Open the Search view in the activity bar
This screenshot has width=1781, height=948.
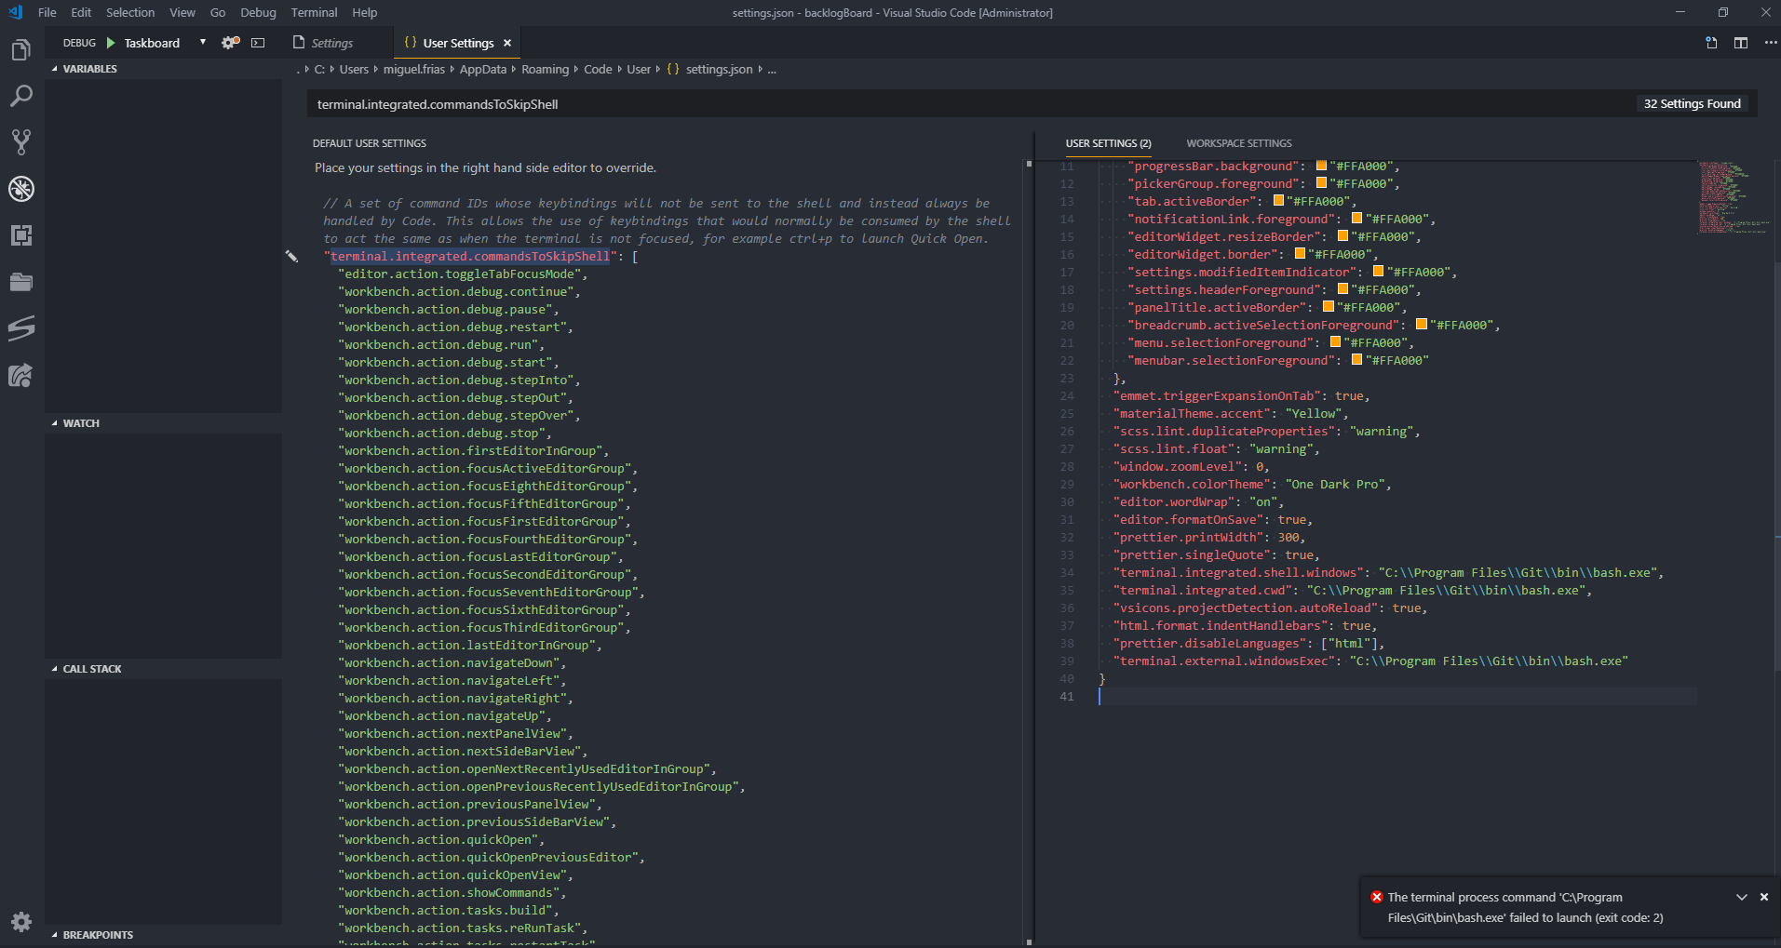click(20, 96)
